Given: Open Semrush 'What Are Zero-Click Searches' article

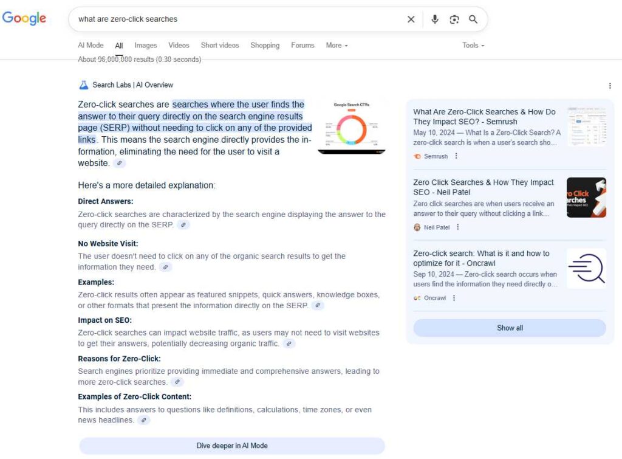Looking at the screenshot, I should (x=484, y=117).
